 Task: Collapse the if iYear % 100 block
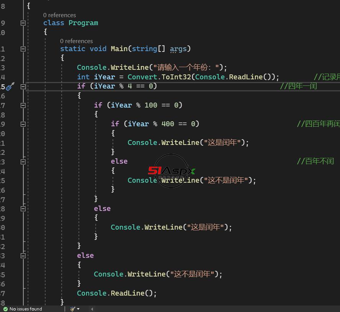click(23, 105)
